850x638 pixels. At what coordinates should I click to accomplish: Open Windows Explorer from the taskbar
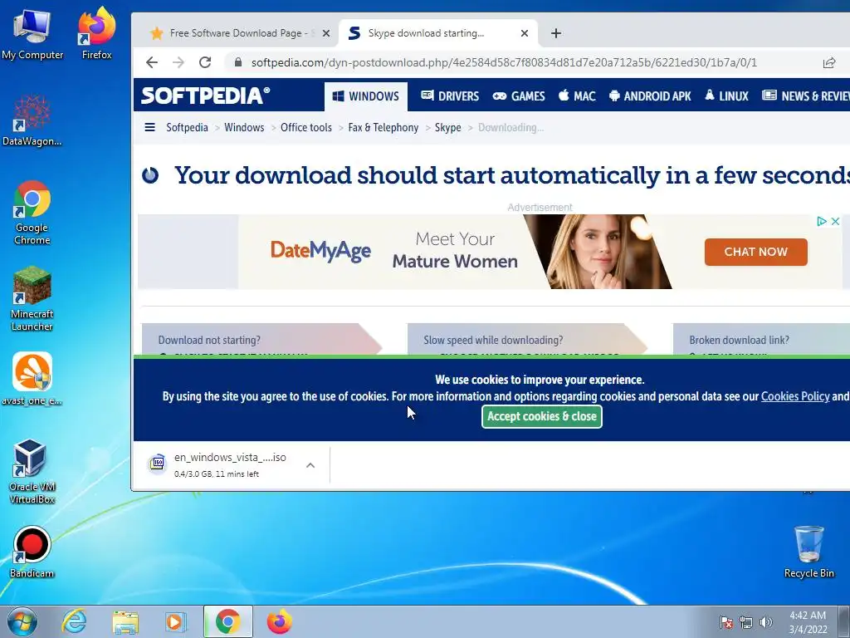[x=125, y=621]
